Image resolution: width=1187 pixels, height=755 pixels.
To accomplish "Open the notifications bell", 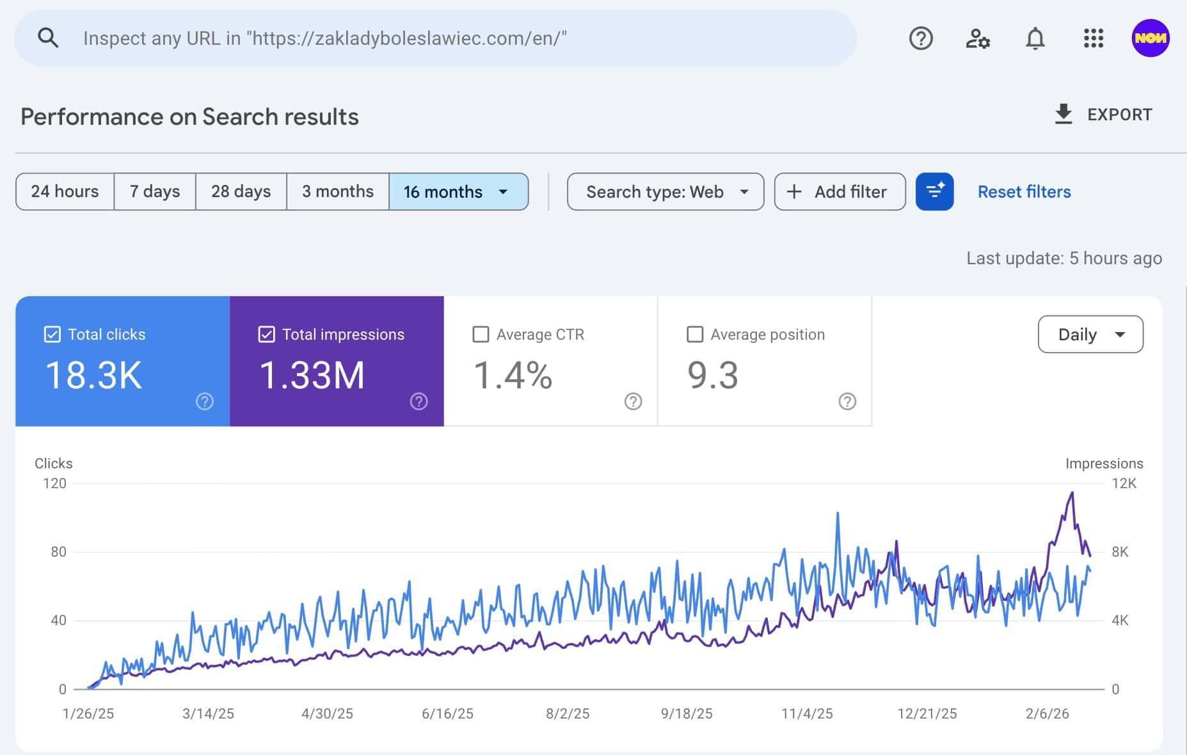I will [x=1035, y=38].
